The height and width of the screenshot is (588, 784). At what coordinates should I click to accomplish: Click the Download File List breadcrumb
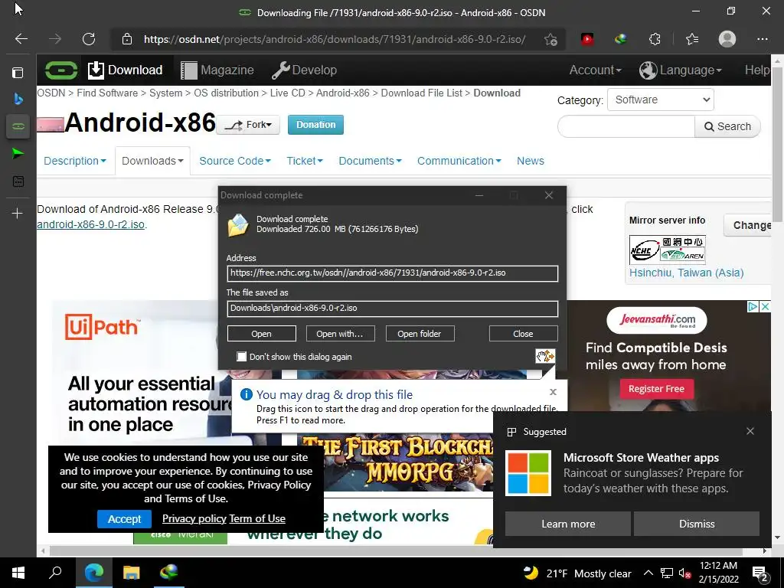[x=422, y=93]
